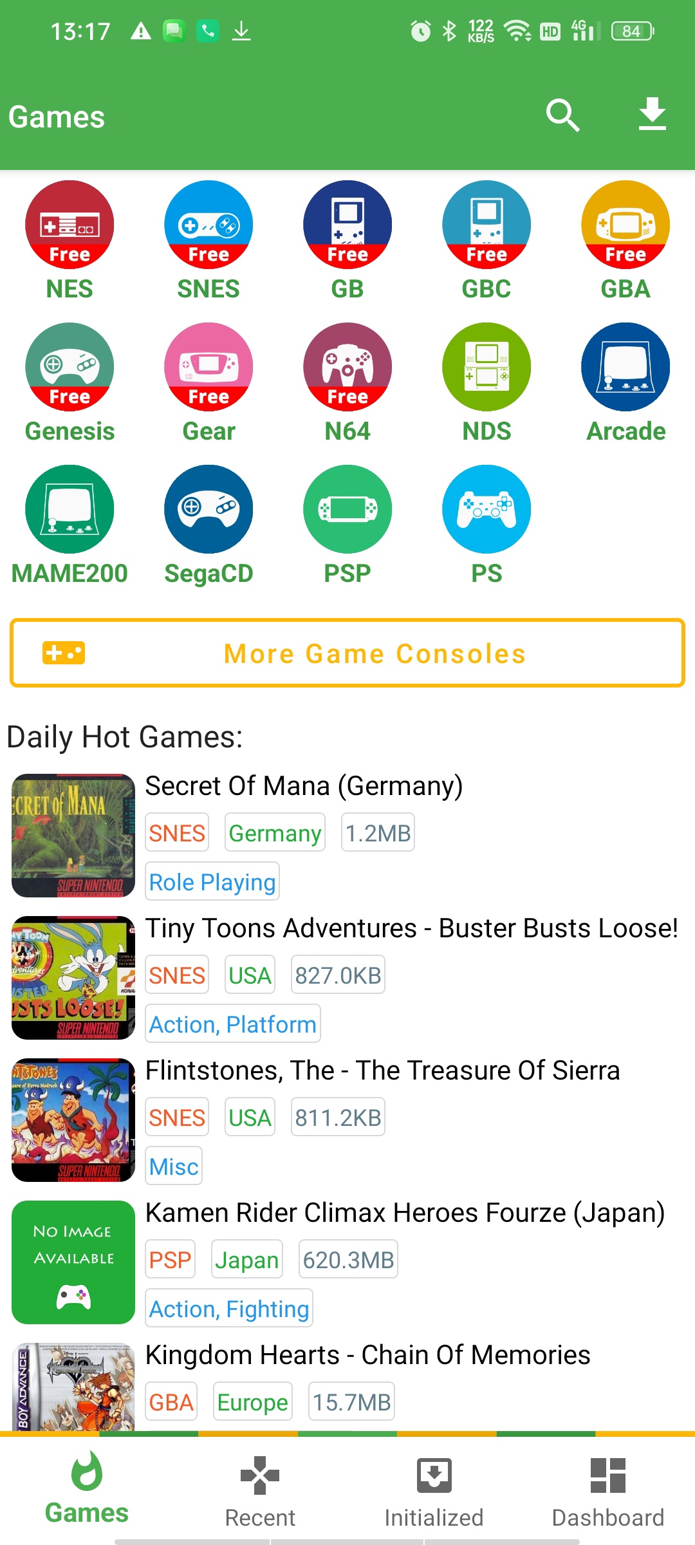This screenshot has height=1545, width=695.
Task: Select the Arcade console icon
Action: (x=625, y=366)
